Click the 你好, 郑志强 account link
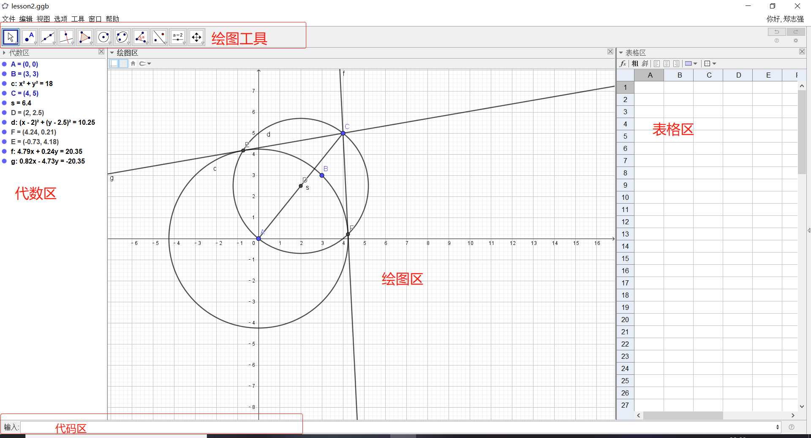 tap(785, 19)
